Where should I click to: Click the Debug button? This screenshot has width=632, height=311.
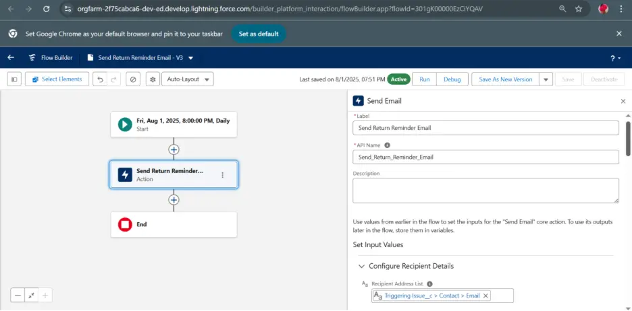(452, 79)
